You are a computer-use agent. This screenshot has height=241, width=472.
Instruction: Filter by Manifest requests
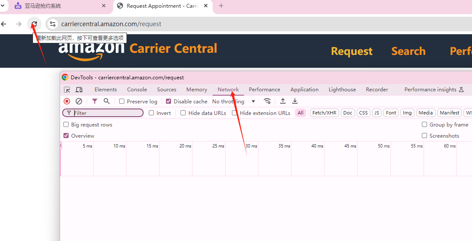coord(449,113)
